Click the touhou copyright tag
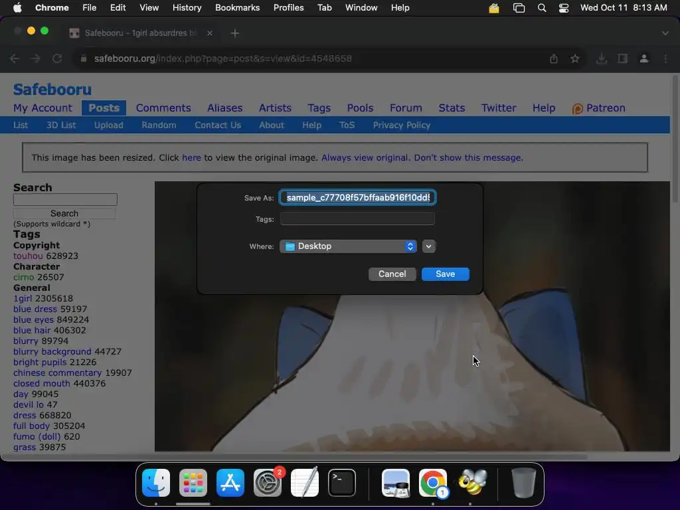Image resolution: width=680 pixels, height=510 pixels. (x=28, y=256)
